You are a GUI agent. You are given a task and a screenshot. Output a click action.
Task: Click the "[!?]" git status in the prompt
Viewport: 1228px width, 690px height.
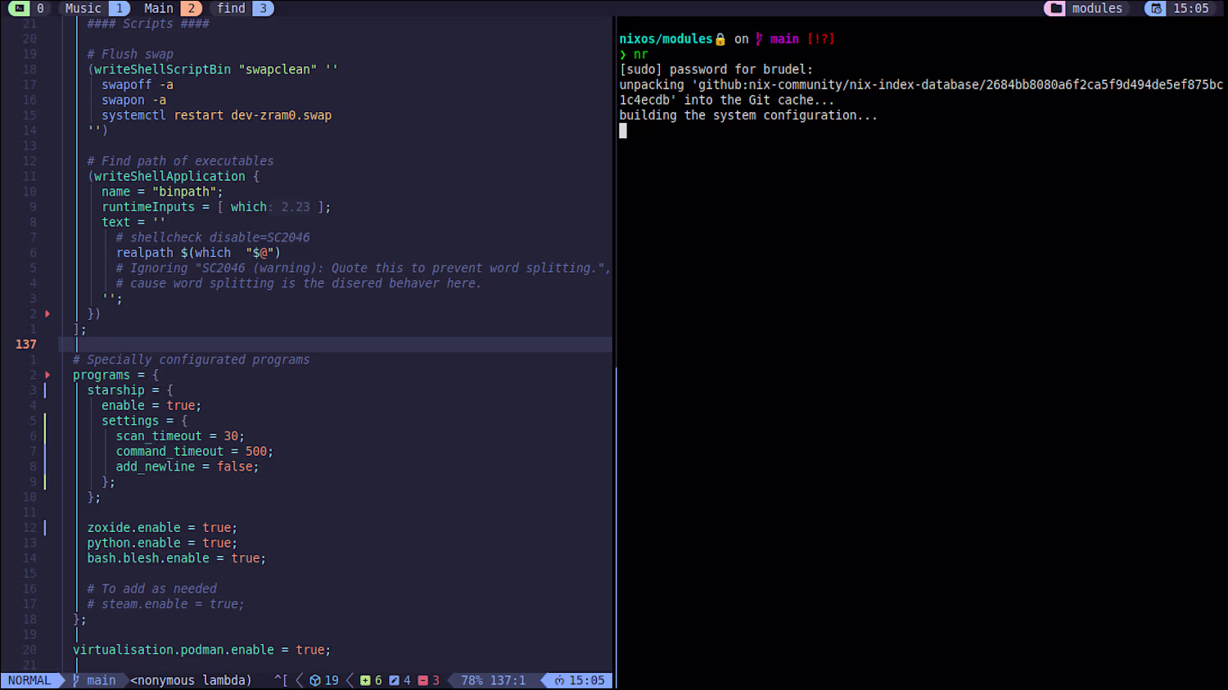[x=821, y=39]
